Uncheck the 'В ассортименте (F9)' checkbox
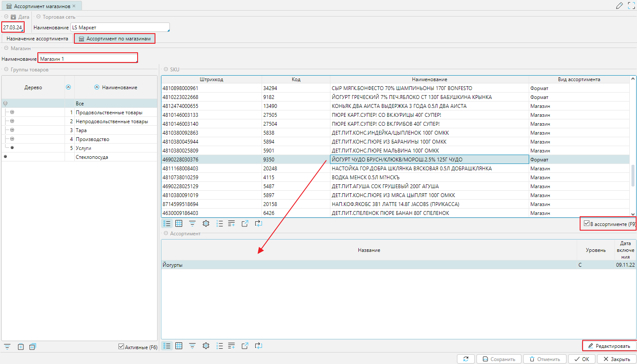 coord(586,223)
